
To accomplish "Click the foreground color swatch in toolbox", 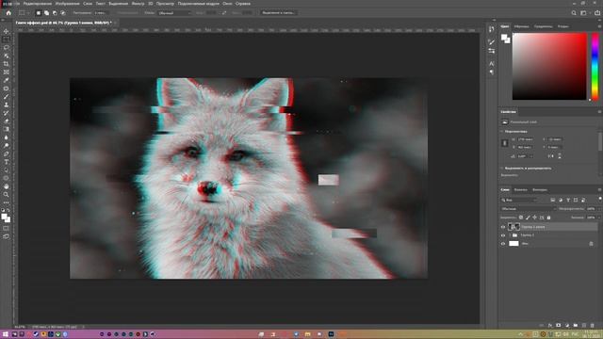I will [5, 217].
